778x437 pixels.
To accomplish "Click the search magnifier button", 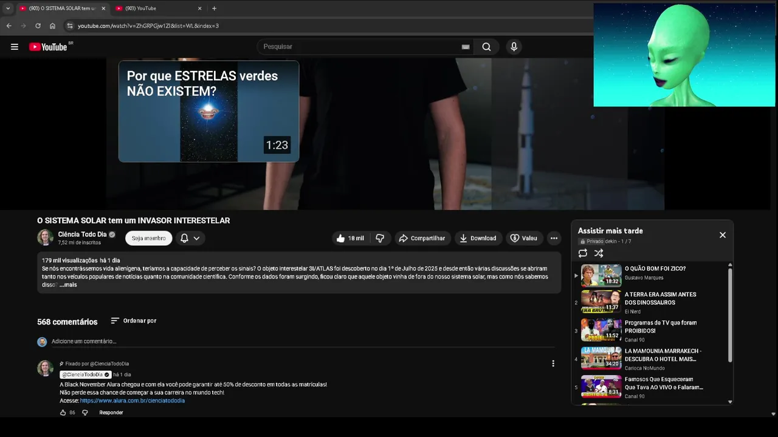I will click(486, 47).
